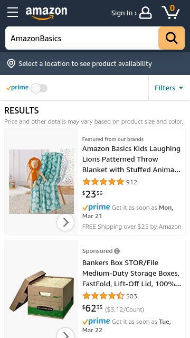The height and width of the screenshot is (338, 190).
Task: Tap the orange search magnifier button
Action: [172, 38]
